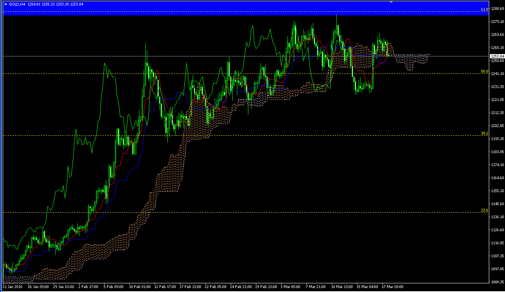Click the 1164.60 price axis label
The image size is (505, 292).
[x=497, y=178]
